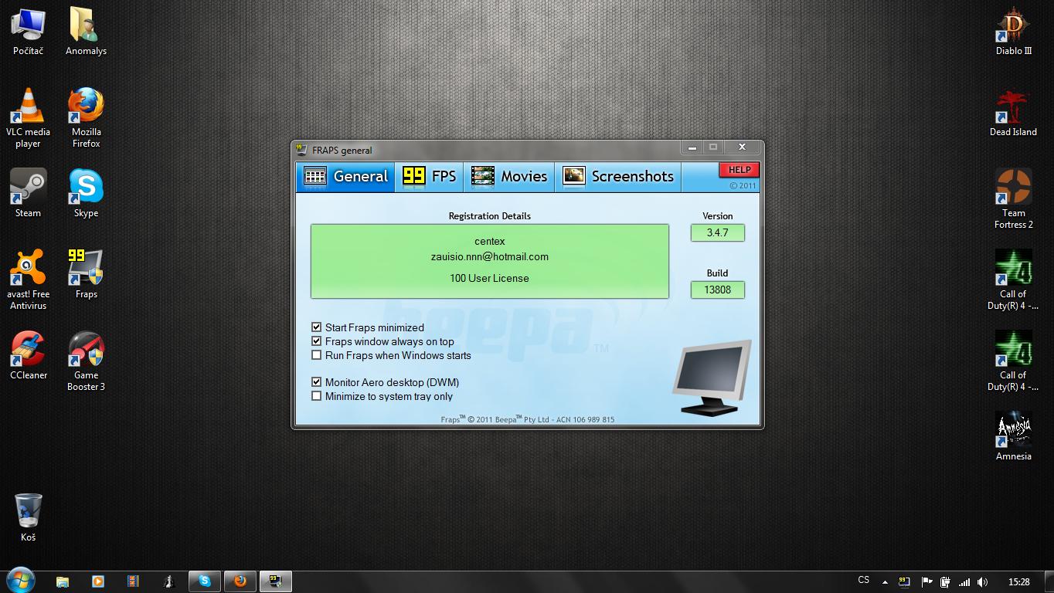Select the CCleaner desktop shortcut
The image size is (1054, 593).
29,355
